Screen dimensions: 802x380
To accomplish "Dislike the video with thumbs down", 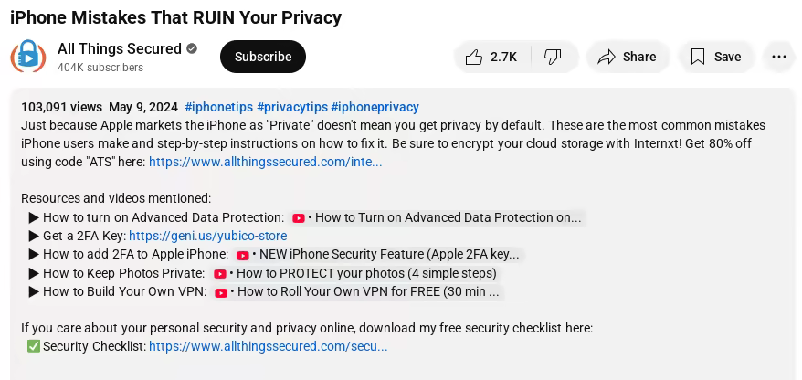I will pos(554,57).
